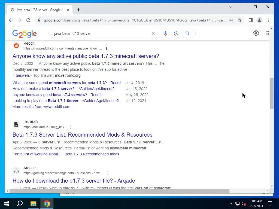Clear the search box with the X icon
Screen dimensions: 279x209
pyautogui.click(x=153, y=33)
